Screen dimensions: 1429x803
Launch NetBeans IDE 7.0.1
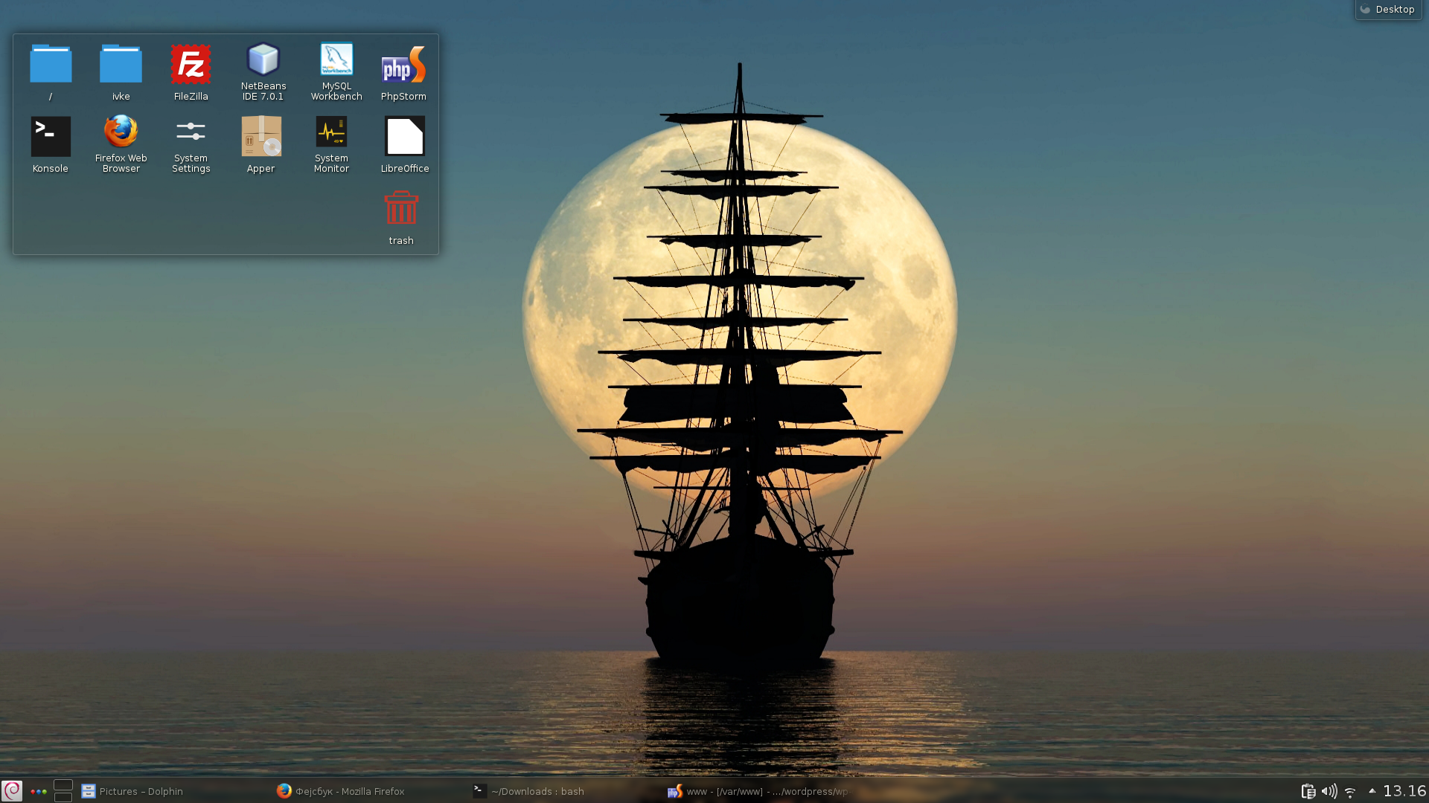[x=263, y=59]
